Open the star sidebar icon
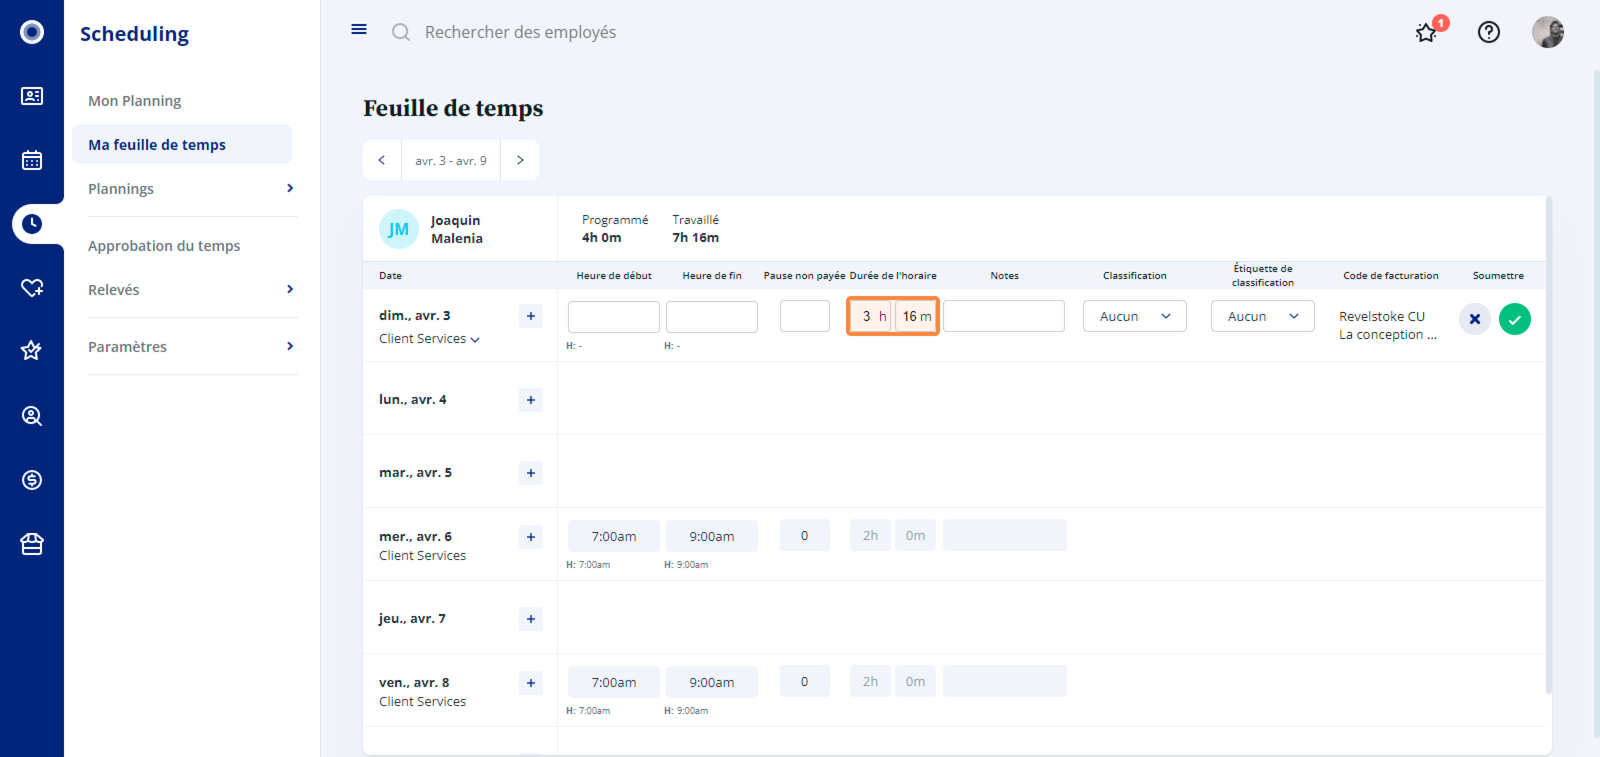 pyautogui.click(x=31, y=351)
